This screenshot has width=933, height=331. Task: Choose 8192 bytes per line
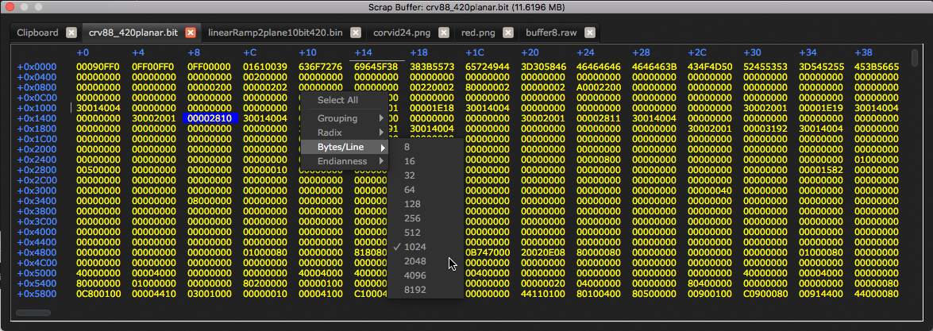(x=415, y=290)
